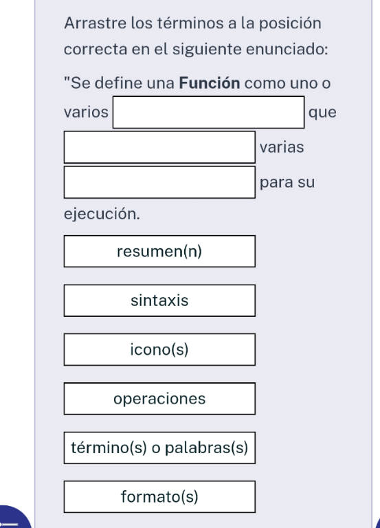Click the 'Arrastre los términos' instruction line
Image resolution: width=380 pixels, height=528 pixels.
[x=192, y=23]
